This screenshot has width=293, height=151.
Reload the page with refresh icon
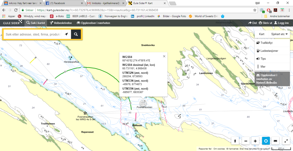click(x=16, y=10)
